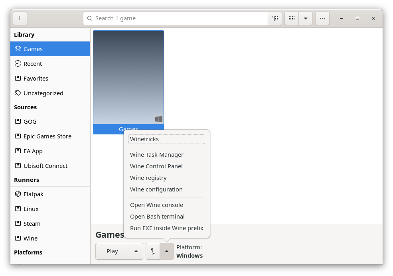Click the Wine runner sidebar icon
393x276 pixels.
click(18, 238)
